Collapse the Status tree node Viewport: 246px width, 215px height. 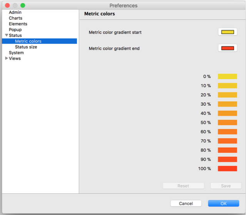tap(7, 35)
